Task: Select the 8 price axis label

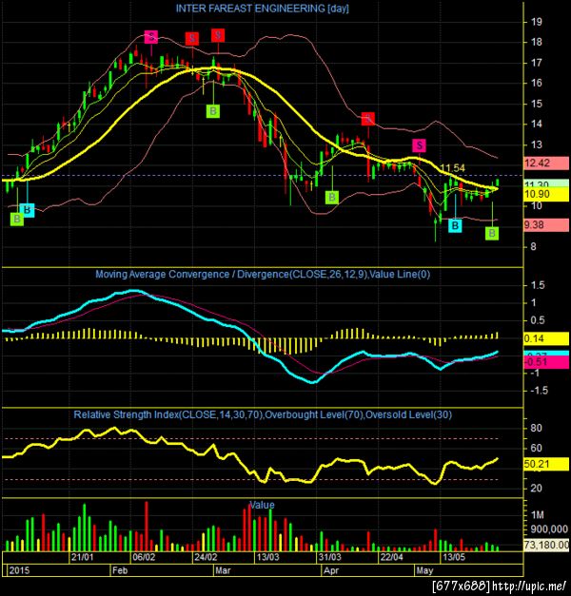Action: click(533, 247)
